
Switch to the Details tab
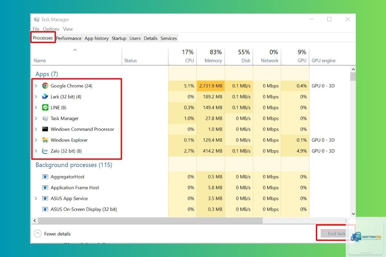coord(151,38)
